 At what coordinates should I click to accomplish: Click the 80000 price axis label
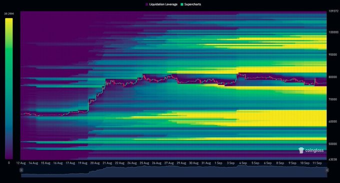333,77
